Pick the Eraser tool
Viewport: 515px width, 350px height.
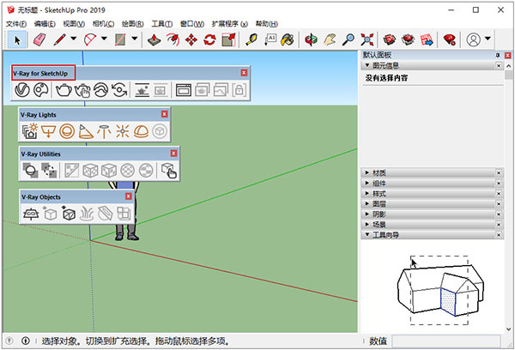click(x=39, y=39)
